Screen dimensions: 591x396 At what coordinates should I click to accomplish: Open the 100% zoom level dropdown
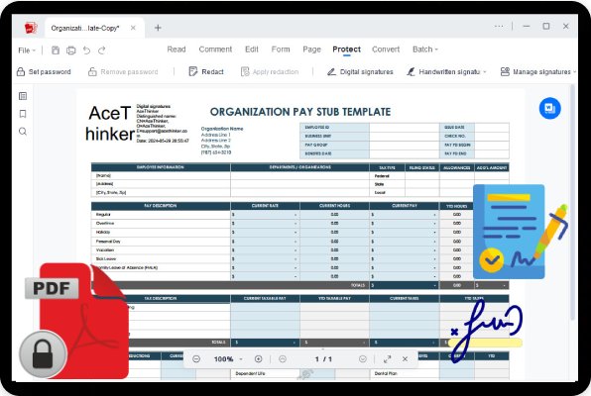click(x=228, y=359)
